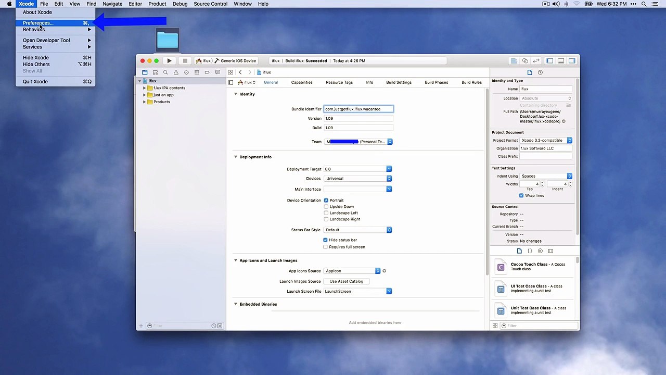
Task: Enable Landscape Left orientation
Action: (326, 213)
